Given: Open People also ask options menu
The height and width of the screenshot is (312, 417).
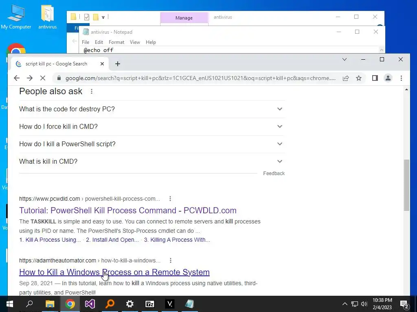Looking at the screenshot, I should point(92,91).
